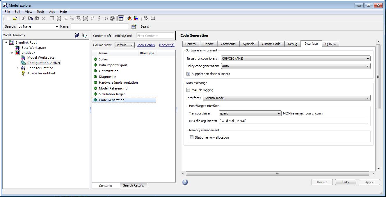Click the Paste clipboard icon

(37, 18)
